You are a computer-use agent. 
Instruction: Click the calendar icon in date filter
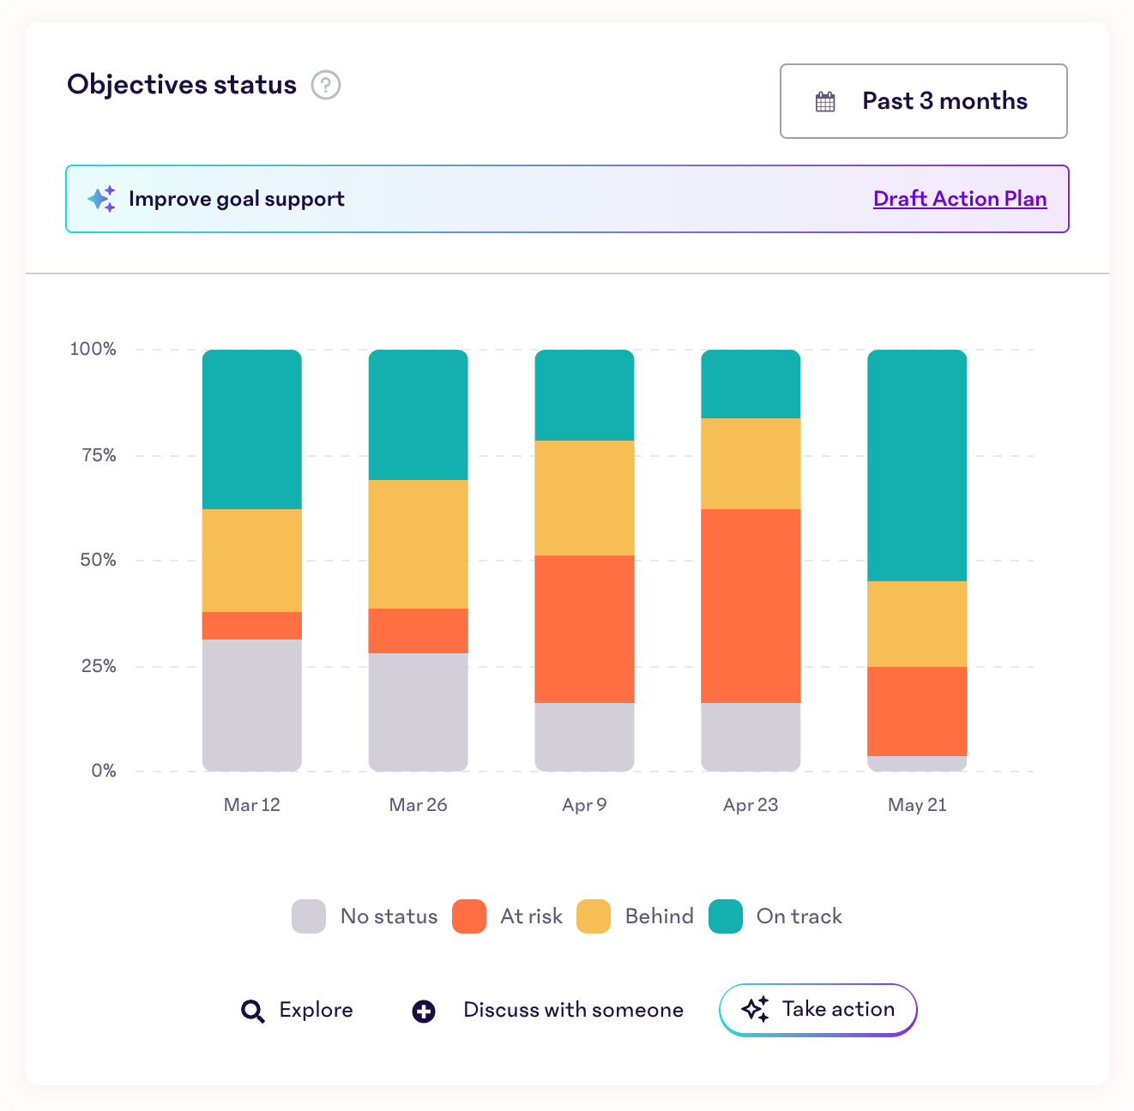[825, 102]
